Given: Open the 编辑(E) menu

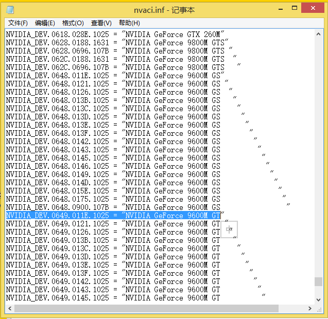Looking at the screenshot, I should (x=45, y=23).
